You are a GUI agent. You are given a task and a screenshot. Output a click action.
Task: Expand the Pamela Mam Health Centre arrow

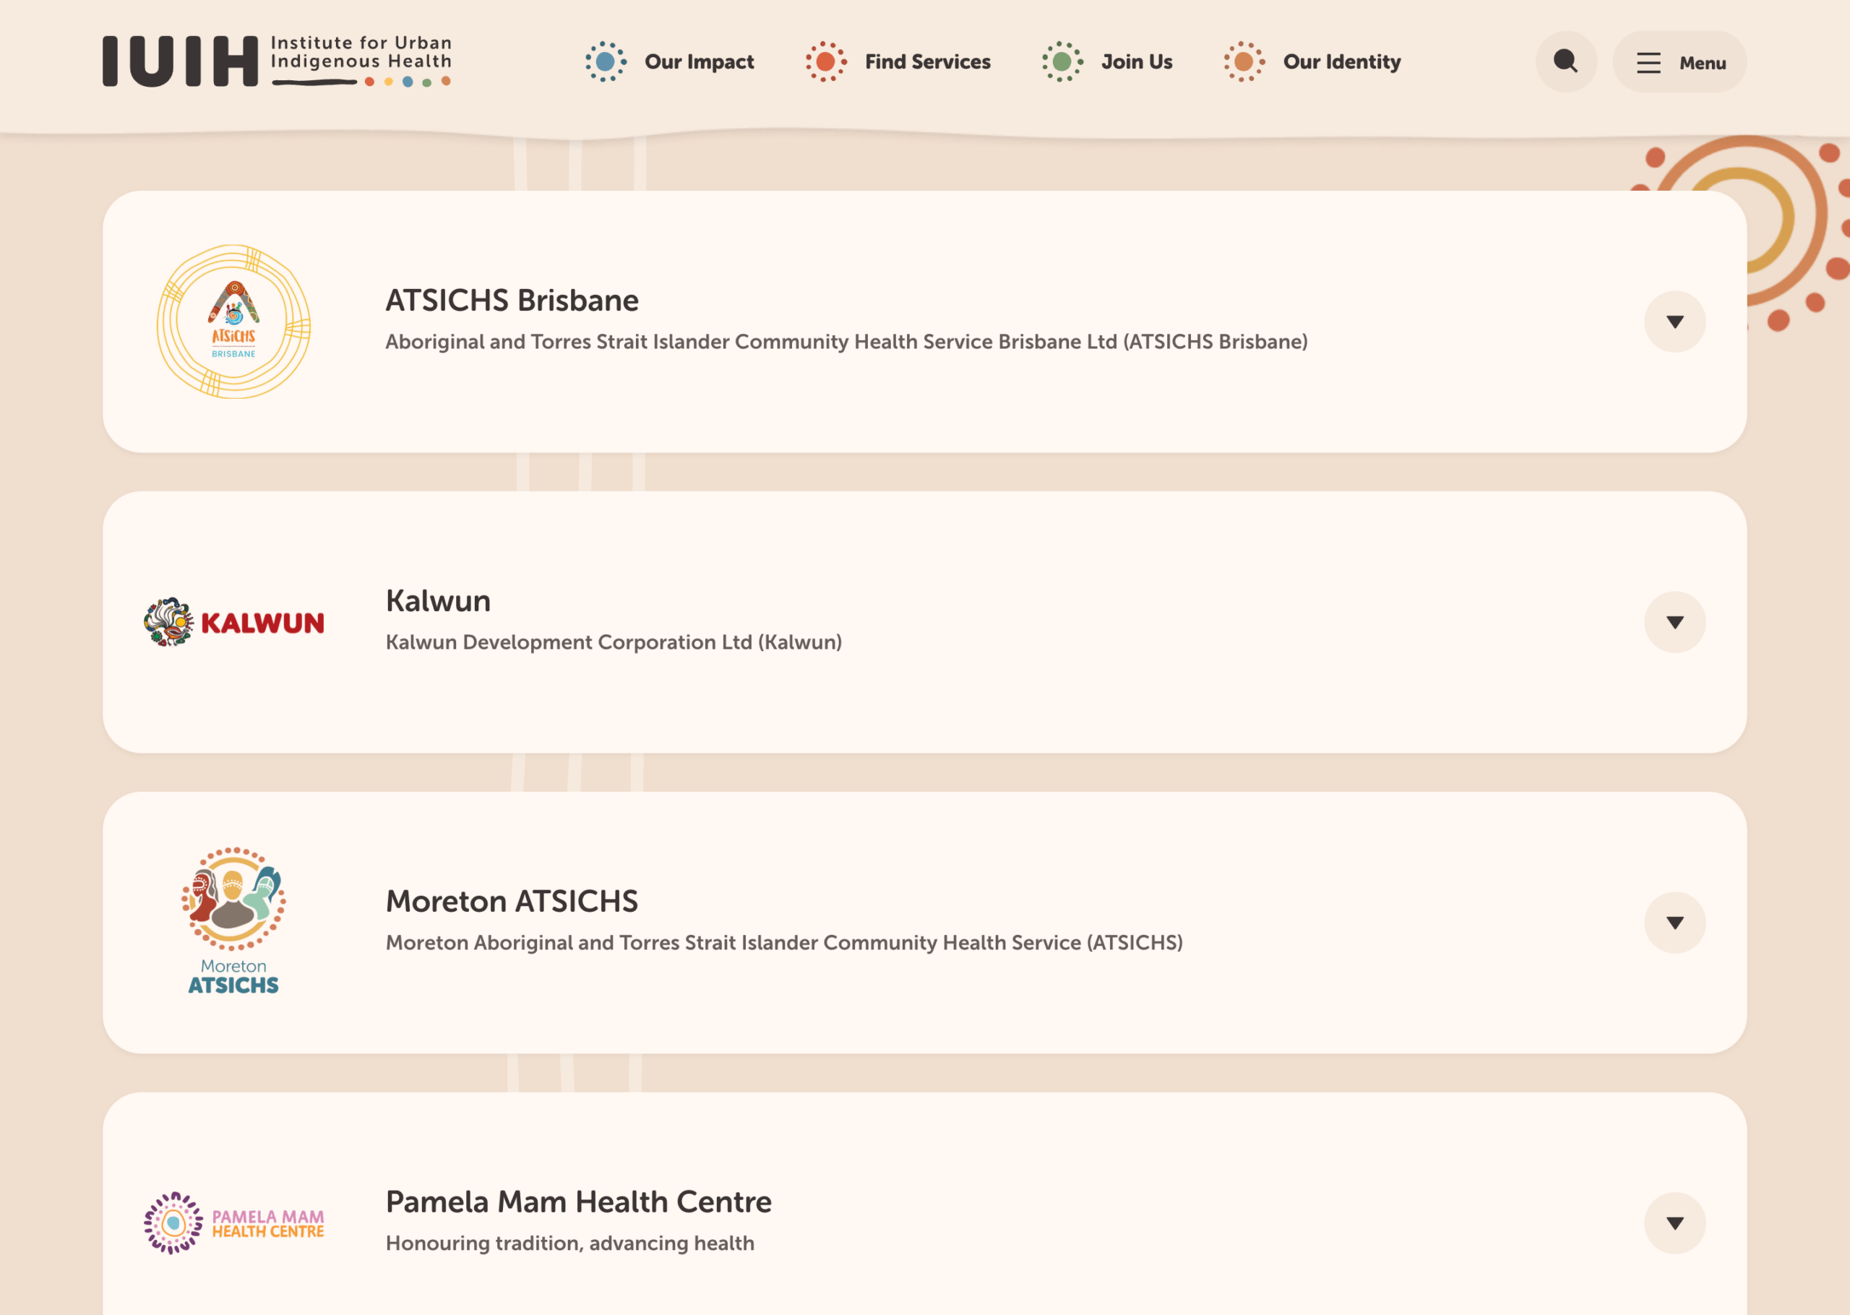1674,1223
